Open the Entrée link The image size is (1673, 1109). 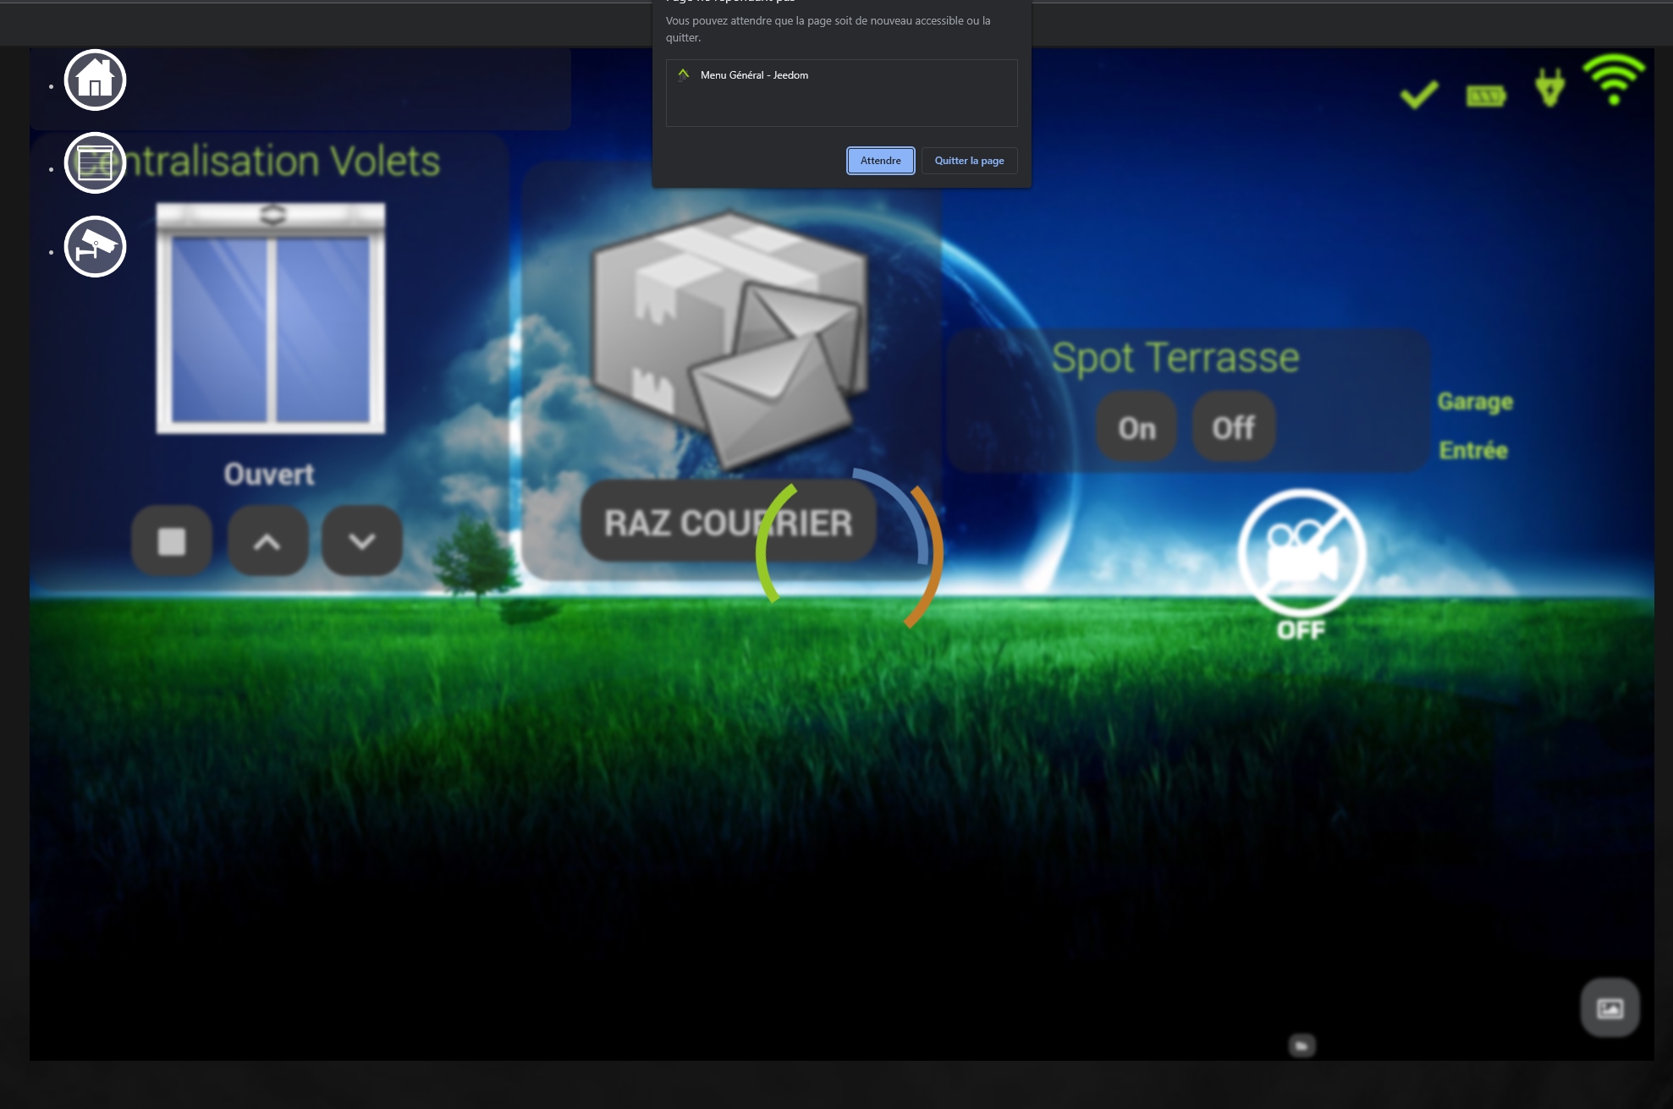point(1472,450)
